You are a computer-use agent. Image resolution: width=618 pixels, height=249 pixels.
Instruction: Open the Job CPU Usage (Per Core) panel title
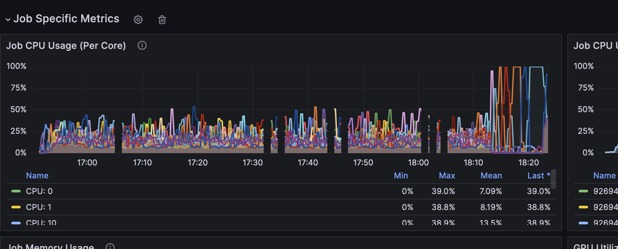click(x=66, y=46)
